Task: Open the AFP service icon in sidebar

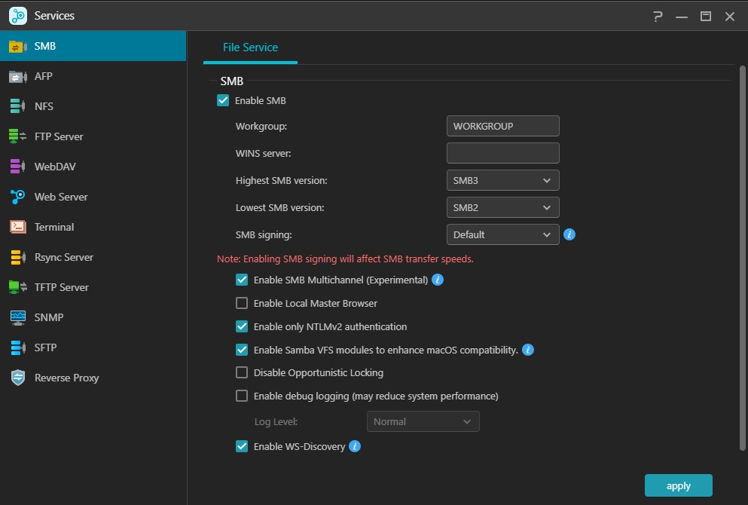Action: click(x=18, y=76)
